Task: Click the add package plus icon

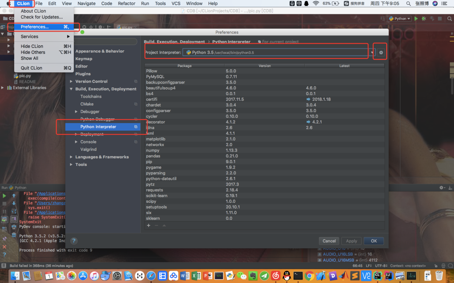Action: point(149,226)
